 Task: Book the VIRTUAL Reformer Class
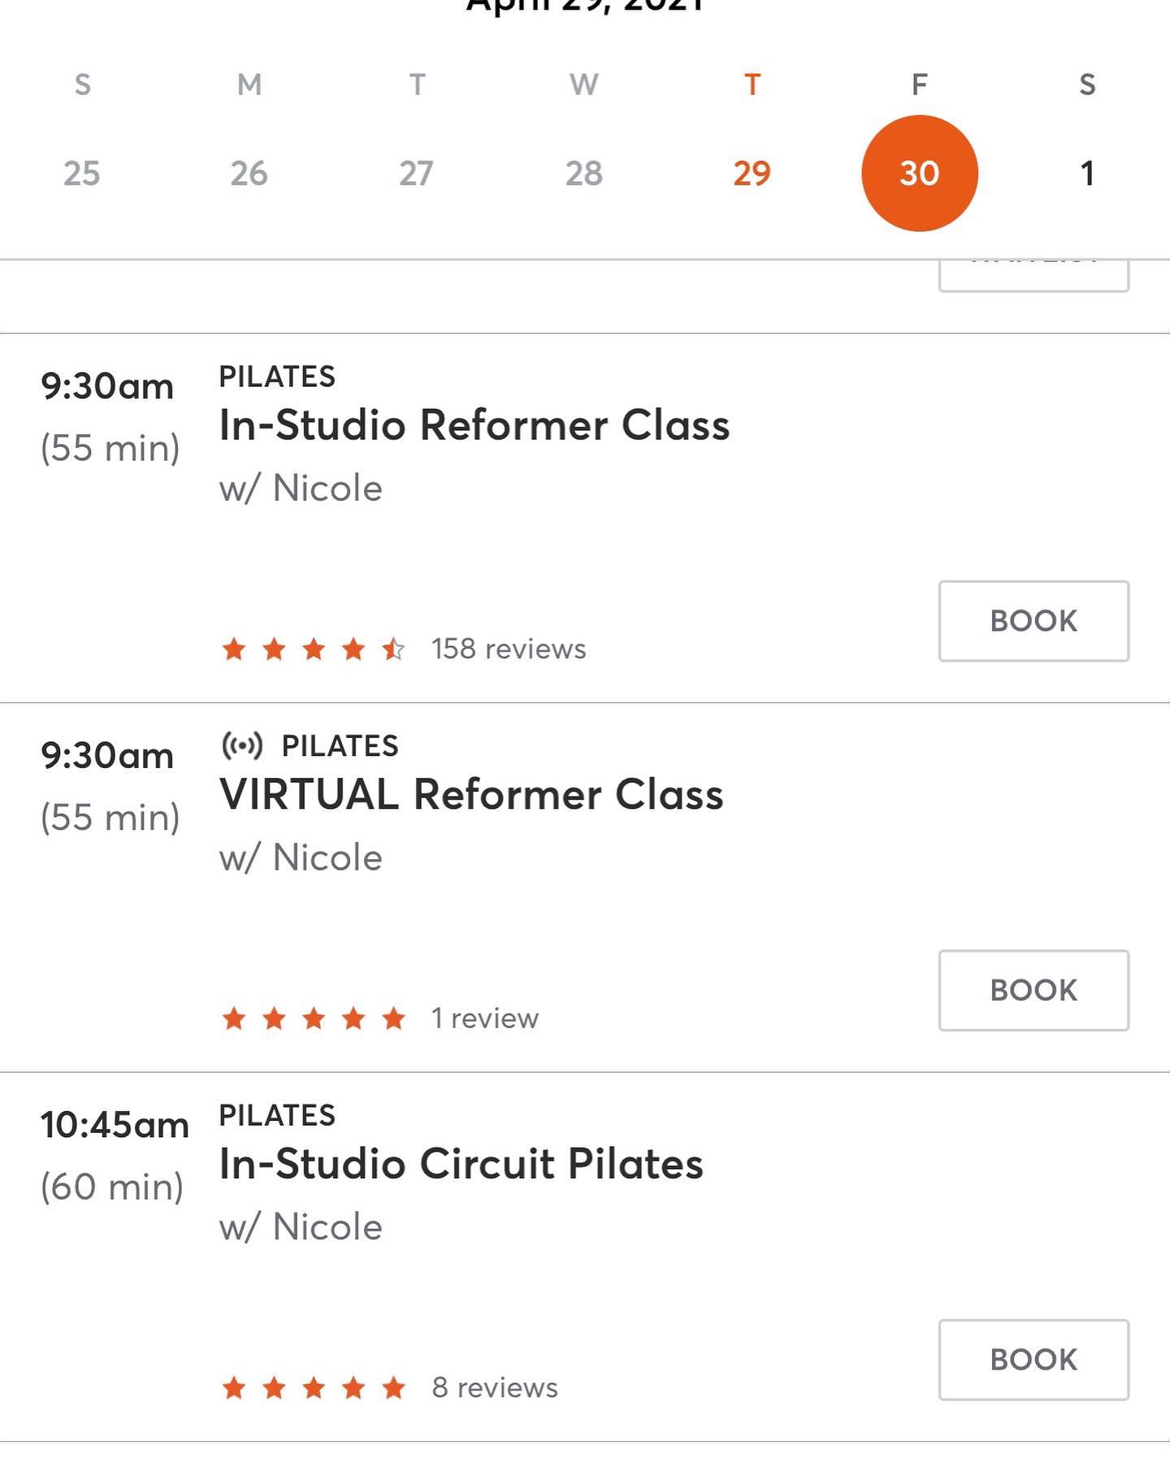(1033, 990)
